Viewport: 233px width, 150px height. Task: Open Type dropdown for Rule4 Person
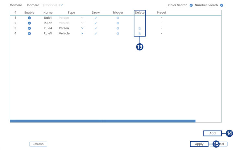[x=82, y=28]
